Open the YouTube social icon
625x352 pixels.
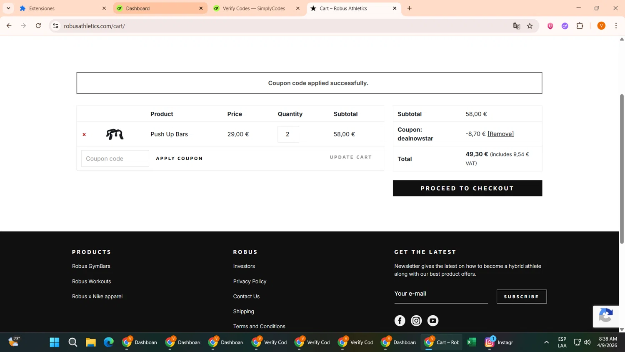pos(433,321)
